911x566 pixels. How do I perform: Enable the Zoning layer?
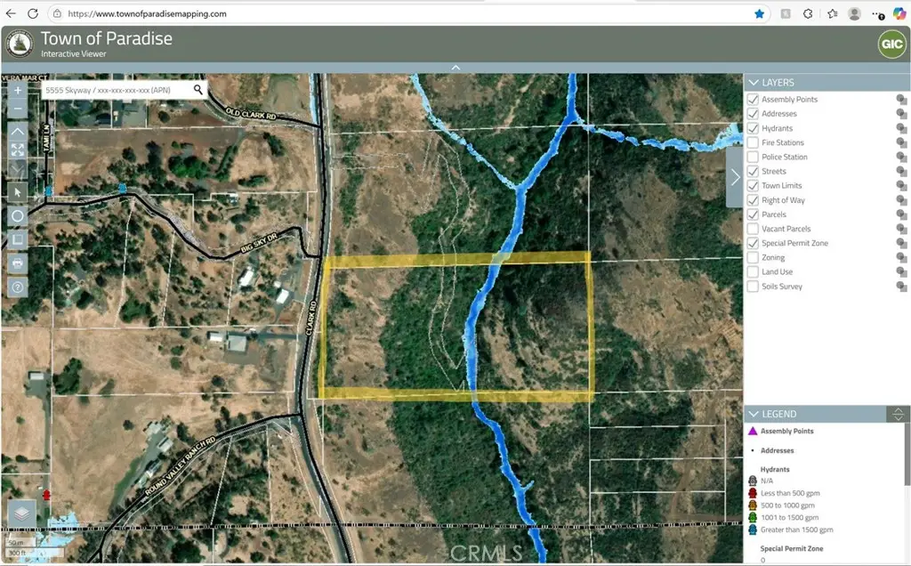tap(752, 257)
